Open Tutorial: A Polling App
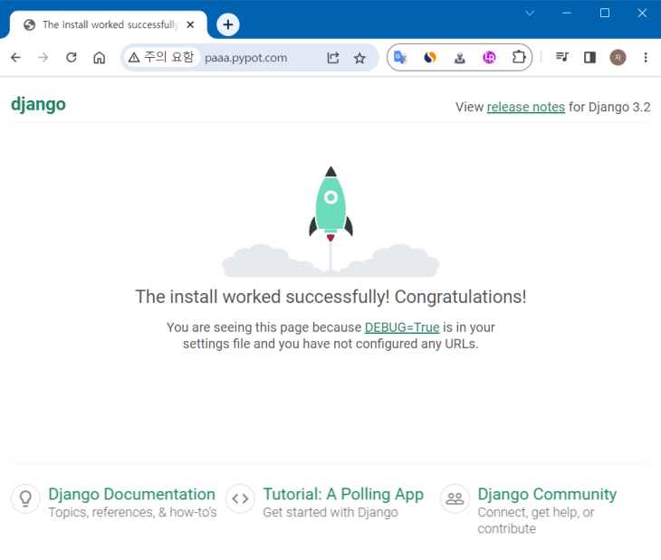661x560 pixels. pos(342,494)
